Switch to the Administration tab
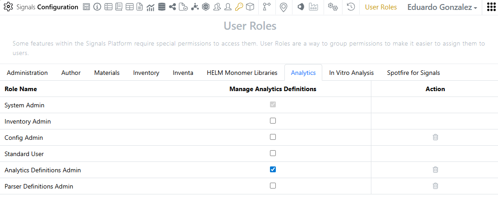498x198 pixels. 27,73
